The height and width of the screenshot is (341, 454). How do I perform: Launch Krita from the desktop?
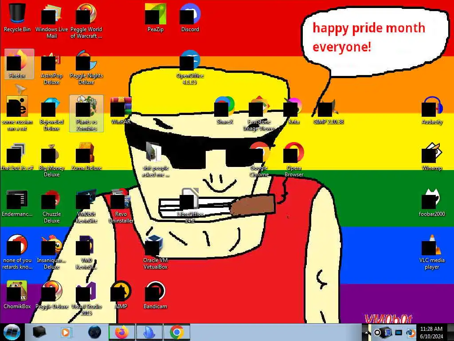[x=294, y=111]
